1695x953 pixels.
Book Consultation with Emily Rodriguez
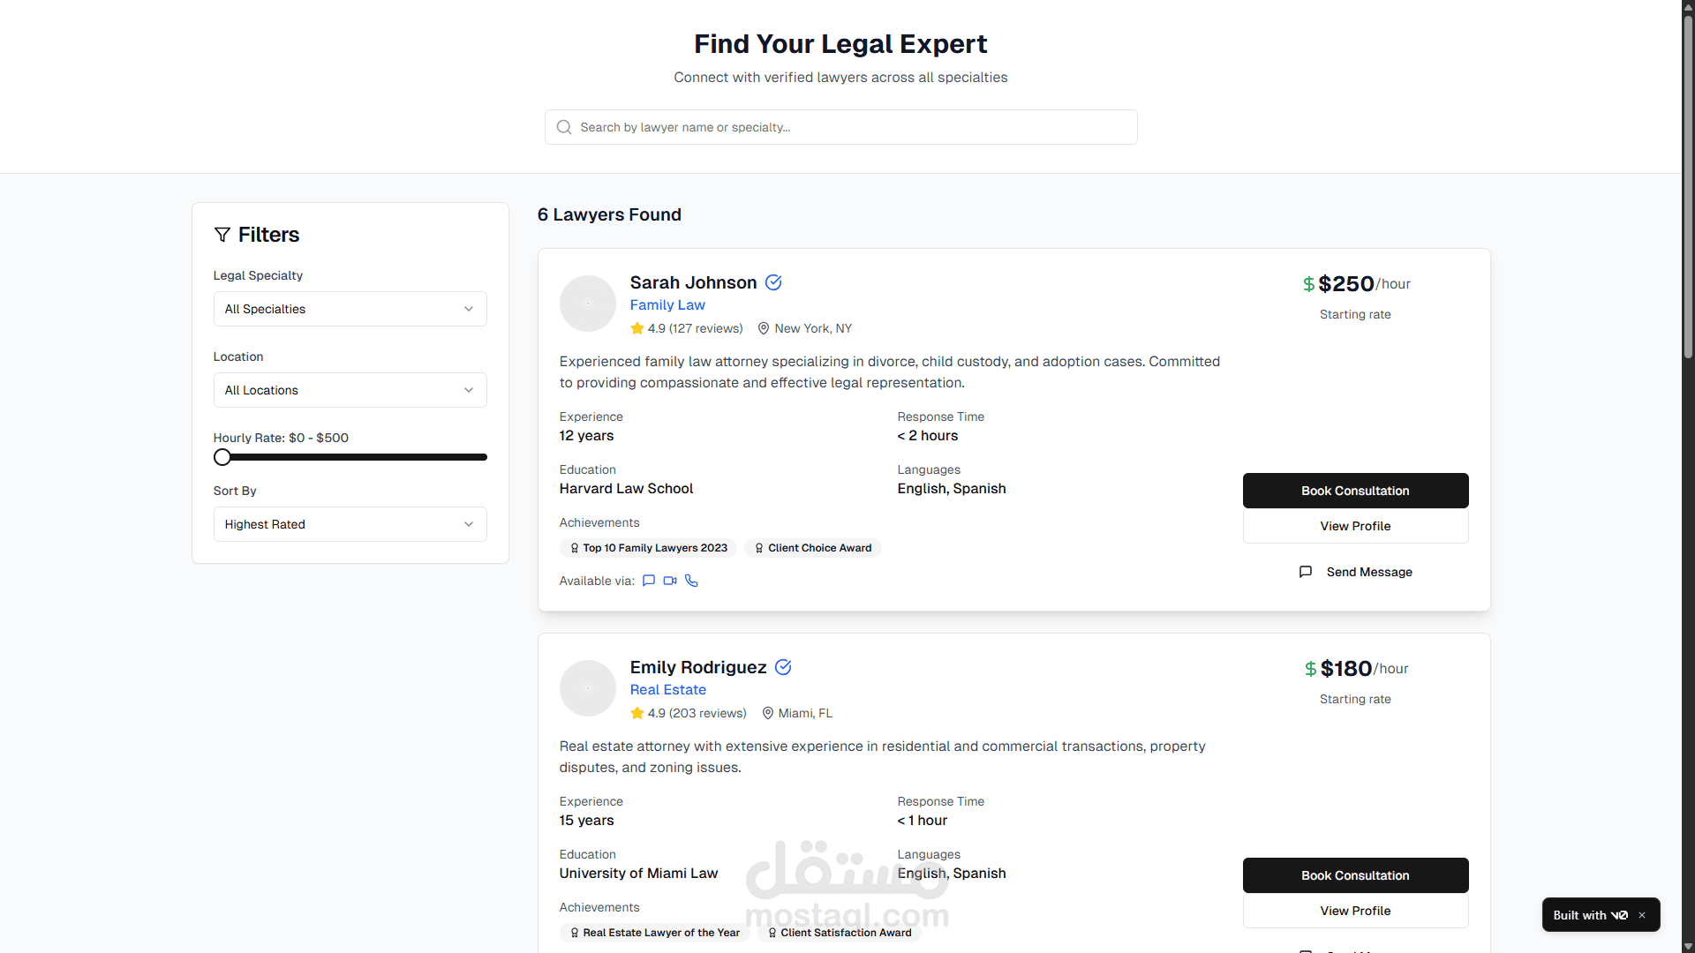click(x=1355, y=875)
